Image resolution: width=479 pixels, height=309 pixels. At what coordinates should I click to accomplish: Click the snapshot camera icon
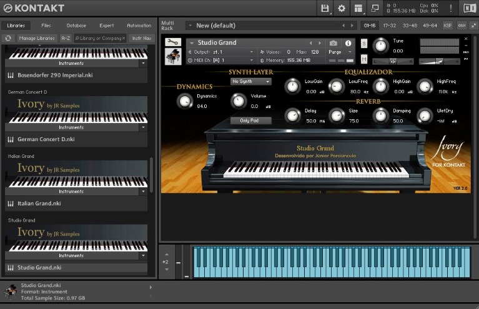[333, 43]
